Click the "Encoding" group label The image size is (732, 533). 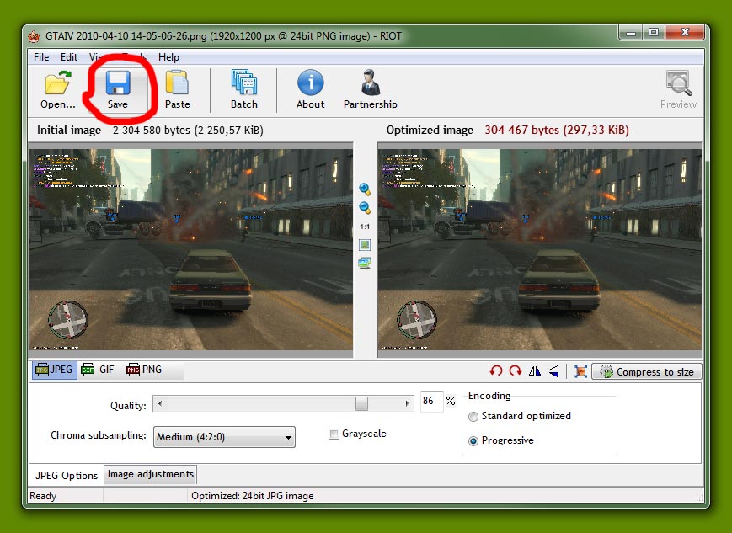[x=489, y=396]
